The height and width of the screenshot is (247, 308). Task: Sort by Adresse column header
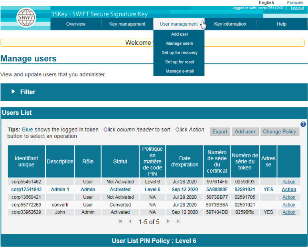coord(269,161)
